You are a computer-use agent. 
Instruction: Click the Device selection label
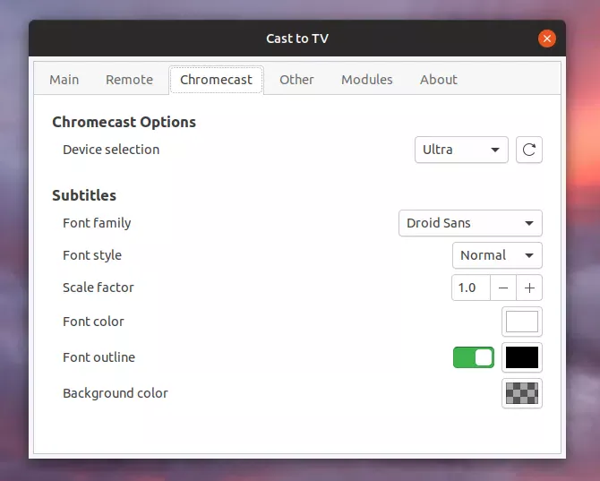pyautogui.click(x=111, y=150)
